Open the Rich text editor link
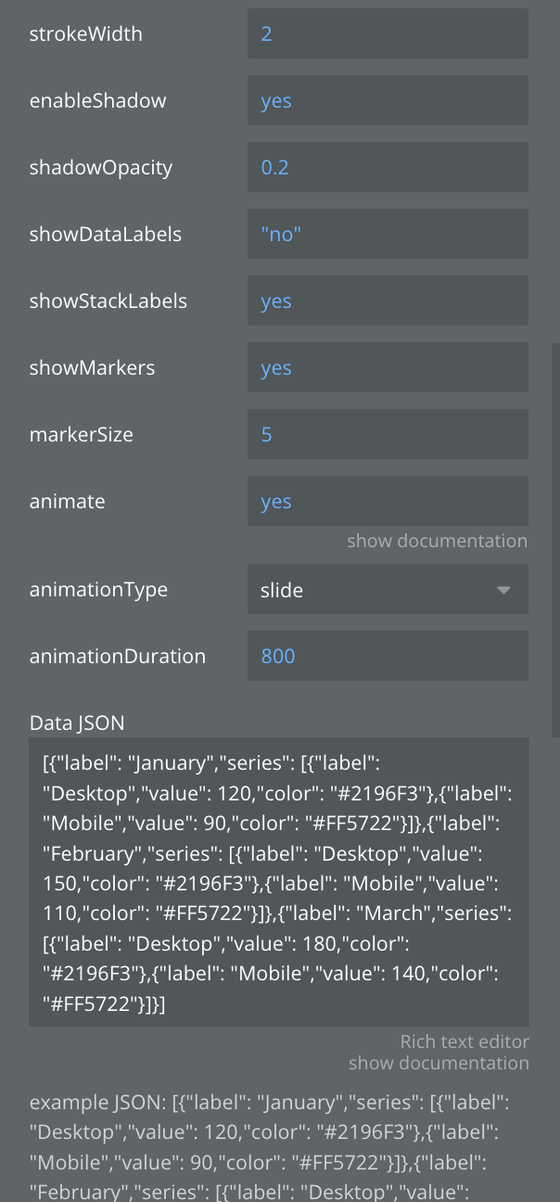The height and width of the screenshot is (1202, 560). coord(465,1042)
